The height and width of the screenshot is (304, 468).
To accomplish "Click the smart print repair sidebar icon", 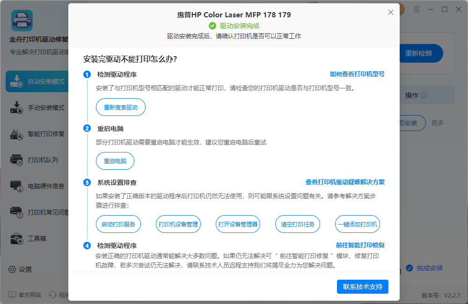I will (16, 134).
